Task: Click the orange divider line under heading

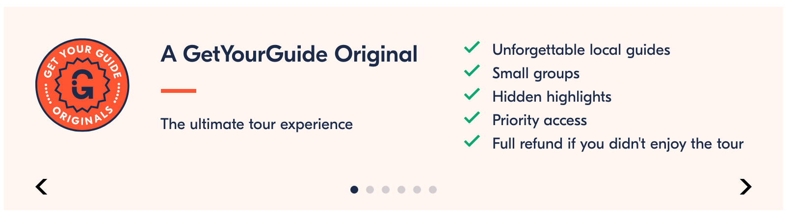Action: 179,91
